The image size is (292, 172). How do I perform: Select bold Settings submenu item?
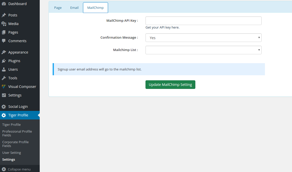9,160
